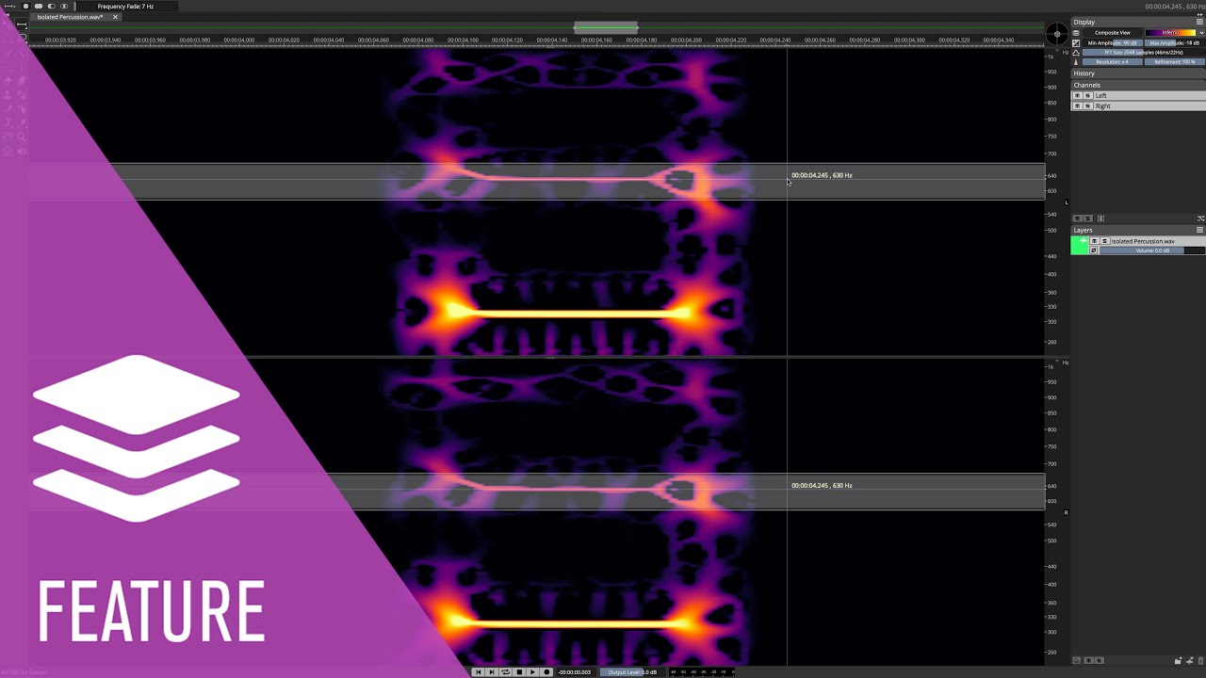Close the Isolated Percussion.wav tab
Screen dimensions: 1206x678
point(115,17)
